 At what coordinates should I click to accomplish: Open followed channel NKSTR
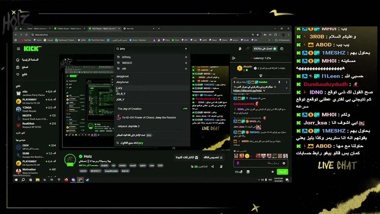36,117
